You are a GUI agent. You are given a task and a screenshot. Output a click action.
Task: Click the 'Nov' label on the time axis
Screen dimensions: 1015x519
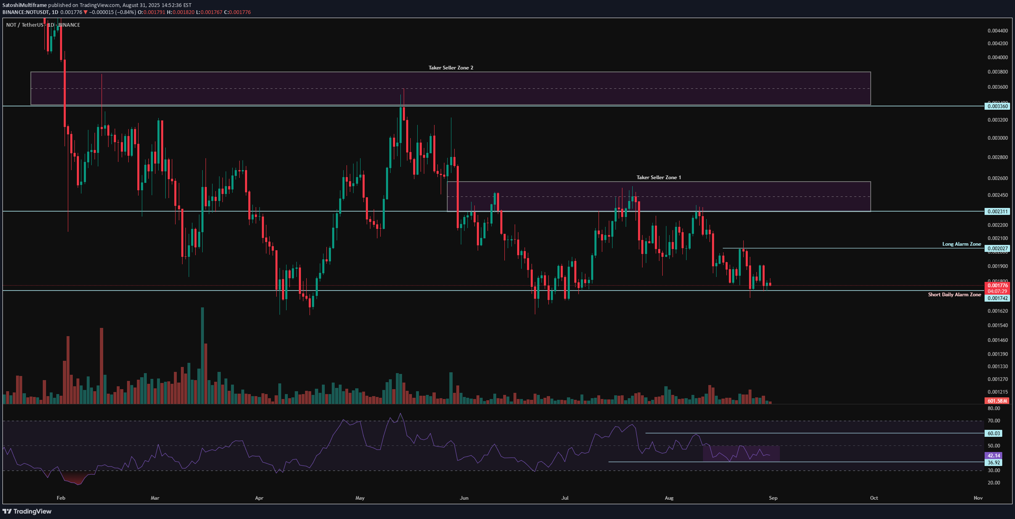click(x=978, y=498)
